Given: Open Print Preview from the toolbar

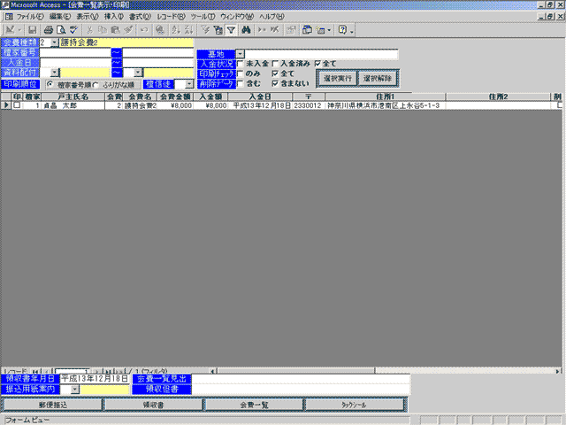Looking at the screenshot, I should 61,30.
